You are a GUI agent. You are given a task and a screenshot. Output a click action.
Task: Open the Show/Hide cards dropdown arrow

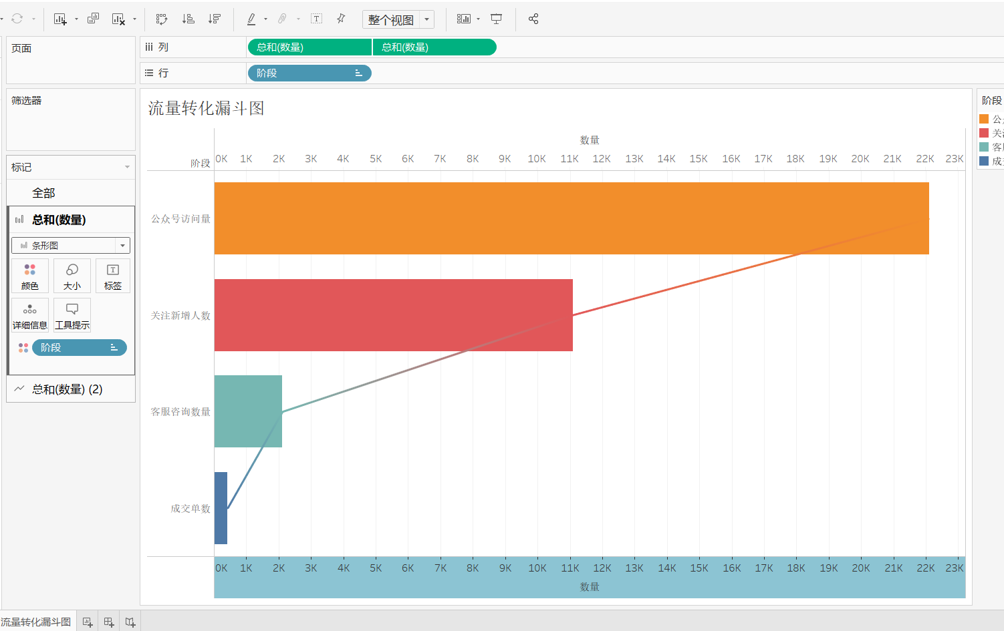pyautogui.click(x=478, y=19)
